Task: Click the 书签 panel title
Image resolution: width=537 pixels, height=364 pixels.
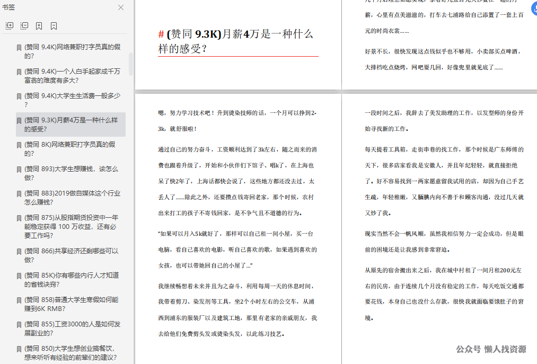Action: [x=8, y=7]
